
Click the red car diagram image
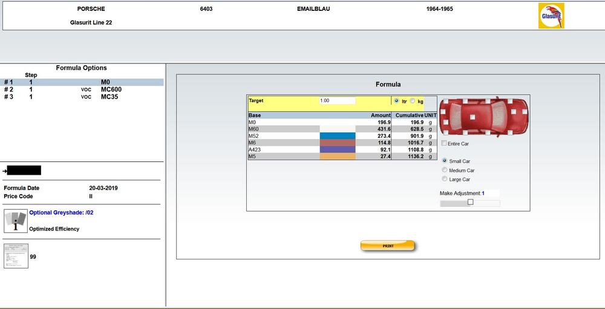coord(485,117)
